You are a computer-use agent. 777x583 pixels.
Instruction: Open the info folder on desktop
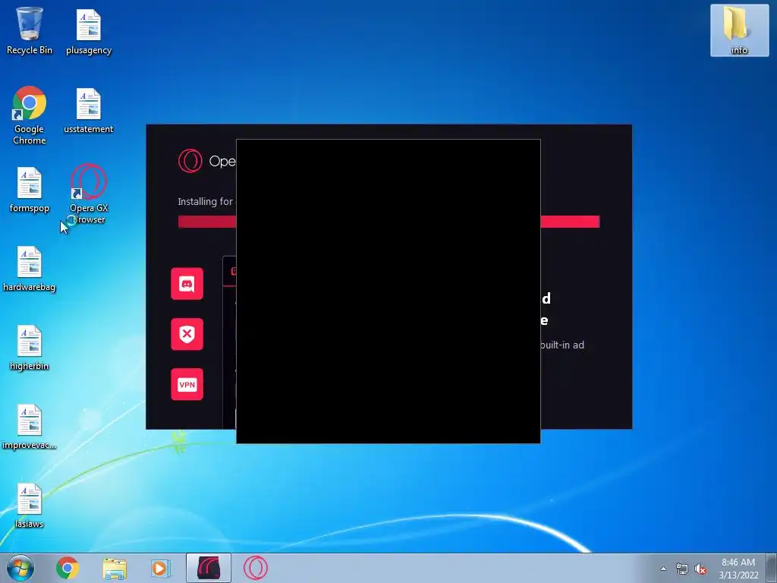point(739,30)
